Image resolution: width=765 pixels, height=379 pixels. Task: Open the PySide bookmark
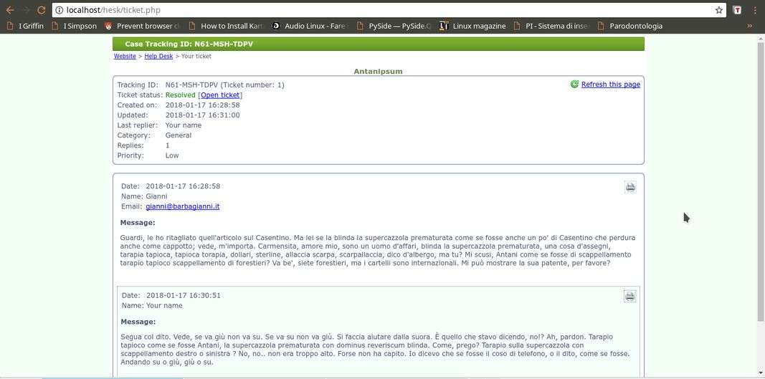(394, 26)
